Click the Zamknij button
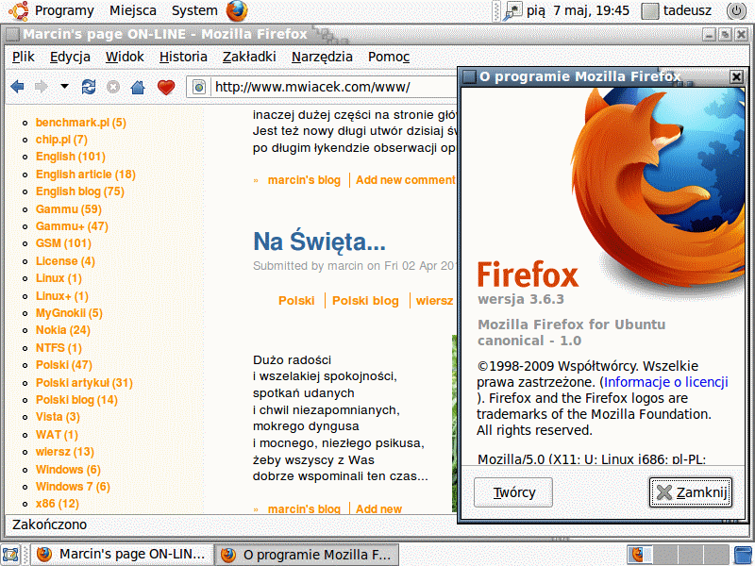 click(x=691, y=491)
